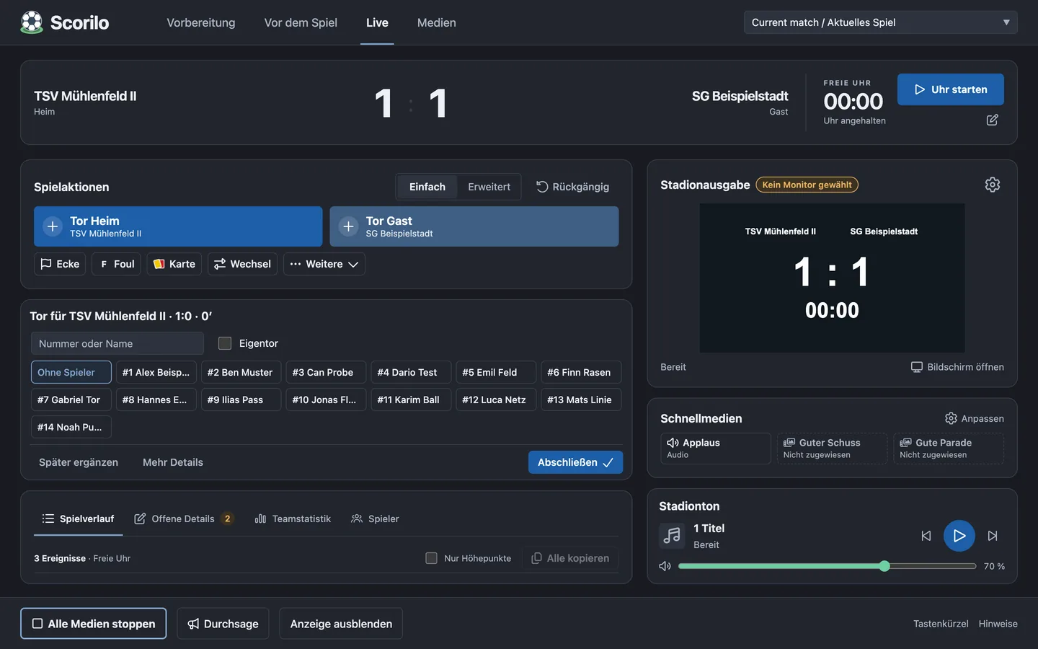Open Stadionausgabe settings gear
This screenshot has width=1038, height=649.
(x=993, y=185)
